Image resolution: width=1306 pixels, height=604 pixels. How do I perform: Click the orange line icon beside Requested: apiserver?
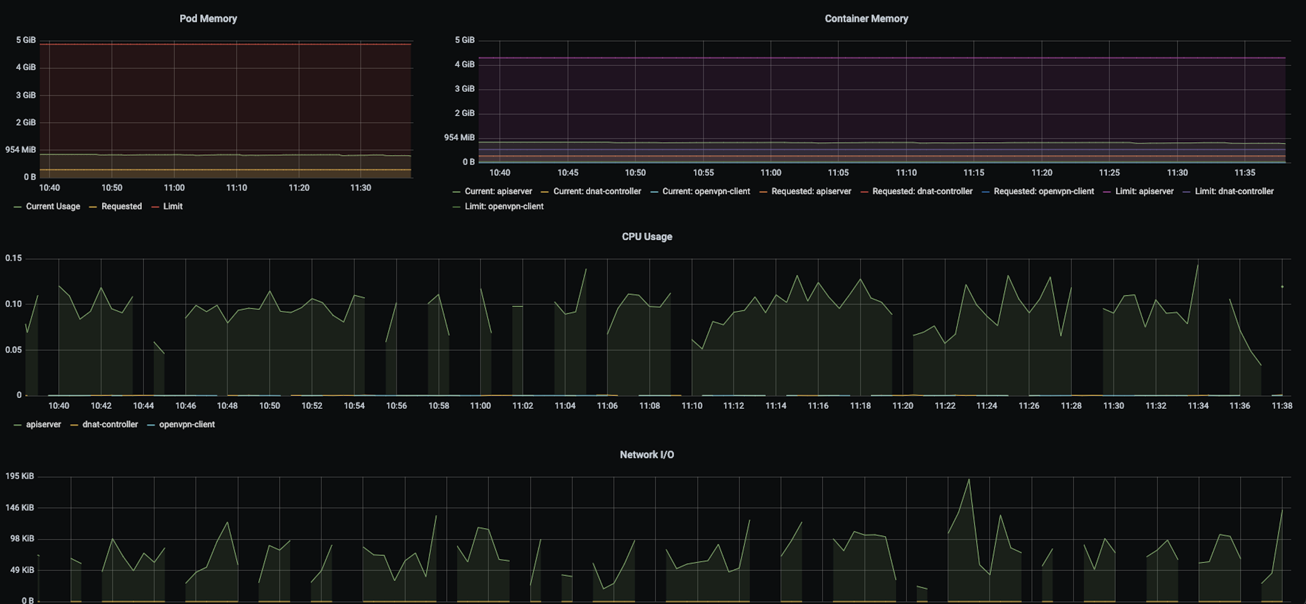click(x=763, y=192)
